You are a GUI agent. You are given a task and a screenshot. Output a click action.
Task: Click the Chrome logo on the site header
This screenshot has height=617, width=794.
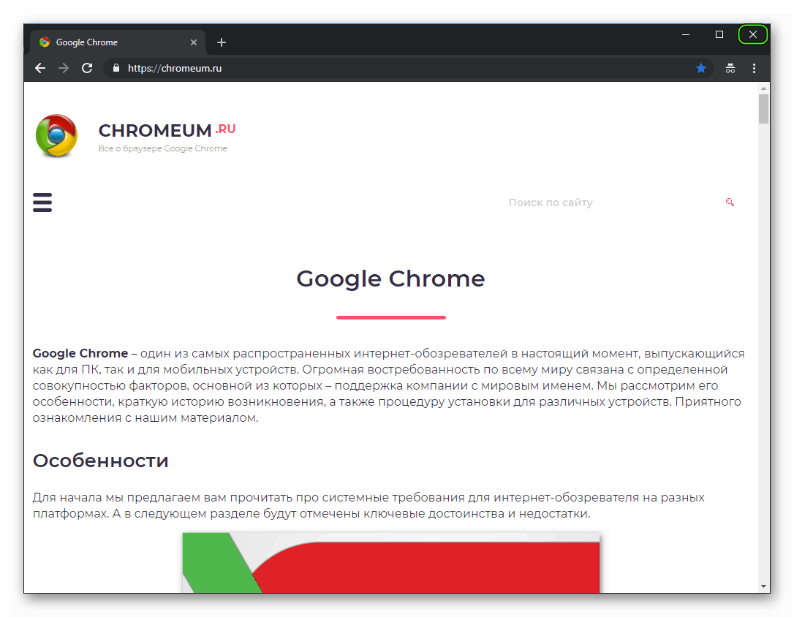pos(56,136)
